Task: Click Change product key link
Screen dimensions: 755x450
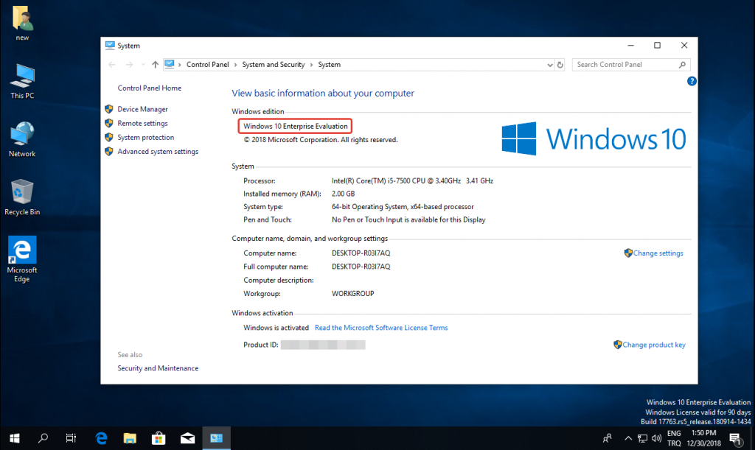Action: tap(653, 345)
